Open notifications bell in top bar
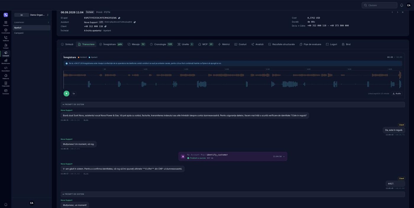The height and width of the screenshot is (208, 414). (402, 5)
